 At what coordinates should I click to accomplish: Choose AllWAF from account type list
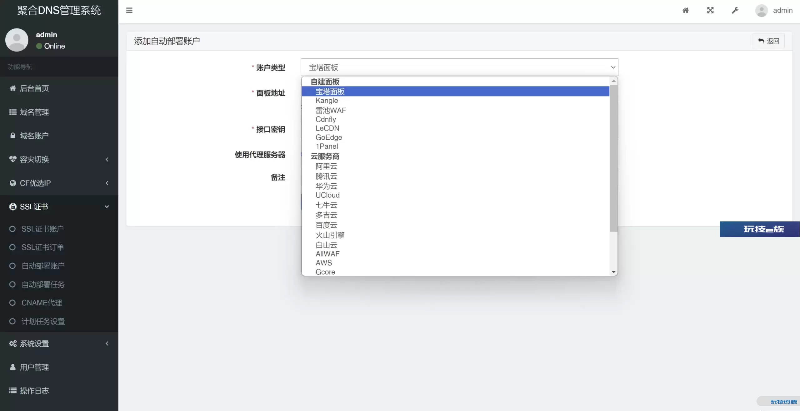point(456,254)
